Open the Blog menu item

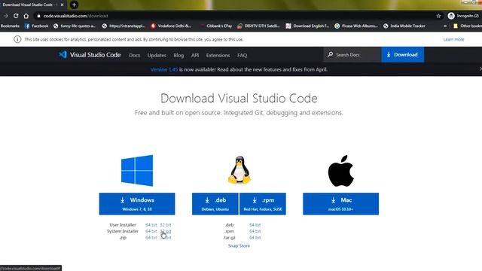[x=178, y=55]
